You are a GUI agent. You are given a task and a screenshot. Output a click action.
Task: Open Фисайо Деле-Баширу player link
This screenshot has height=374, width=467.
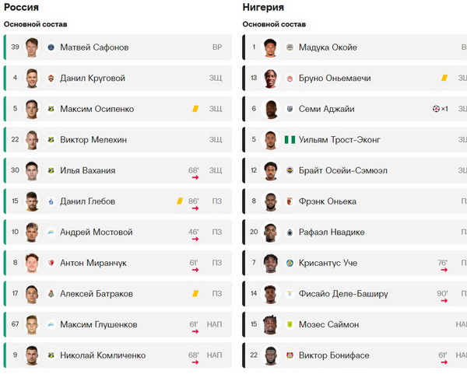click(x=343, y=294)
